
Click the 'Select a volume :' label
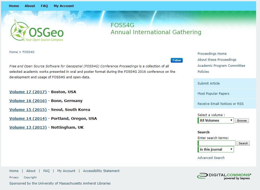click(x=211, y=115)
